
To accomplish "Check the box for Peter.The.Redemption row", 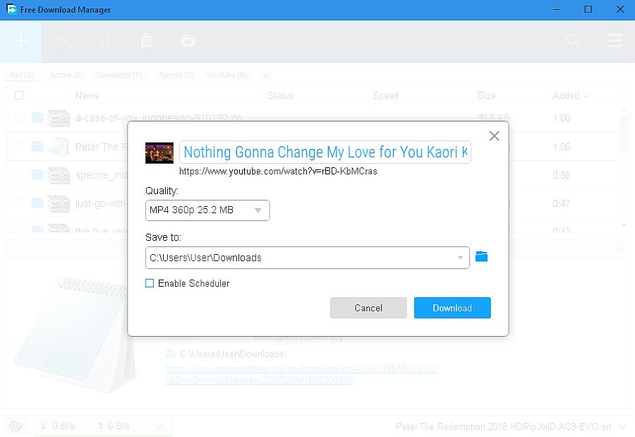I will pyautogui.click(x=19, y=147).
